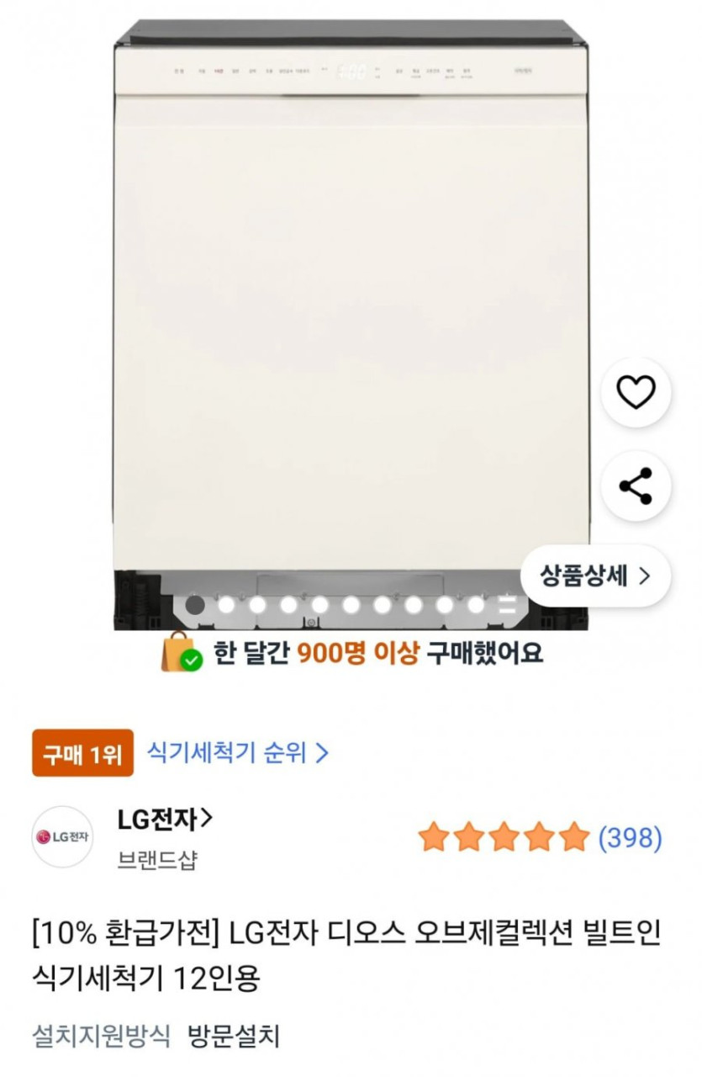The image size is (702, 1077).
Task: Tap the heart wishlist icon
Action: (636, 392)
